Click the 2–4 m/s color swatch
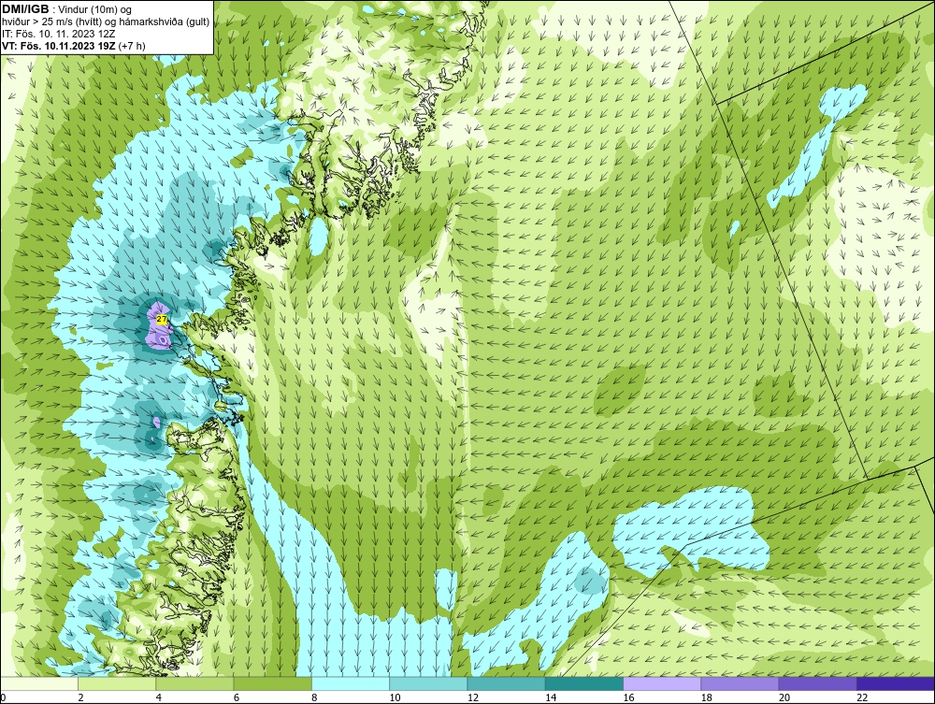This screenshot has width=935, height=704. click(117, 683)
